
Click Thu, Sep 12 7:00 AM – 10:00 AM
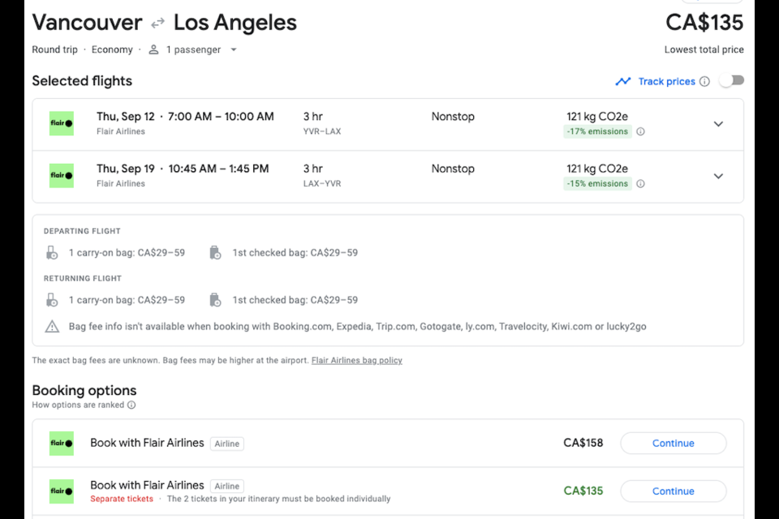[x=185, y=117]
